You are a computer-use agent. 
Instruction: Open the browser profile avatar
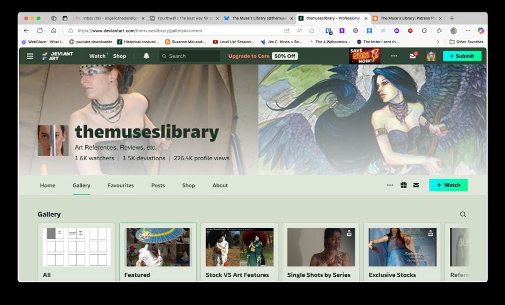[453, 31]
